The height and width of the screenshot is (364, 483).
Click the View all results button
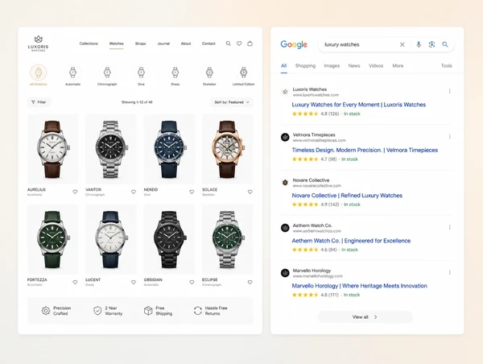365,316
